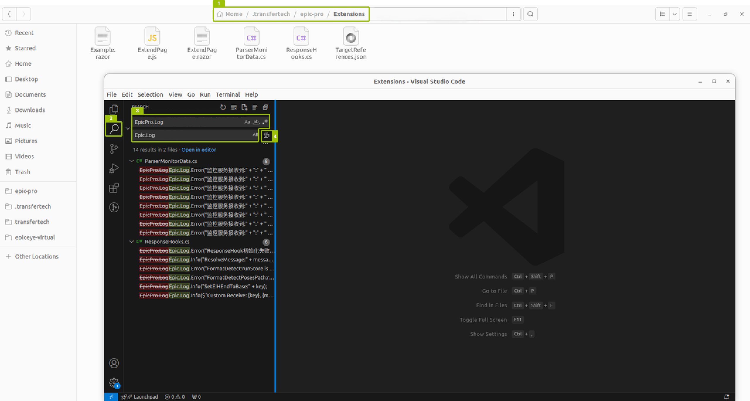Open the View menu
The height and width of the screenshot is (401, 750).
[x=175, y=94]
